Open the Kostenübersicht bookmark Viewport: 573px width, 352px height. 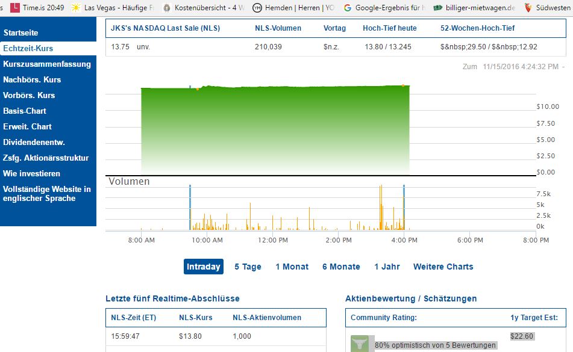(203, 7)
